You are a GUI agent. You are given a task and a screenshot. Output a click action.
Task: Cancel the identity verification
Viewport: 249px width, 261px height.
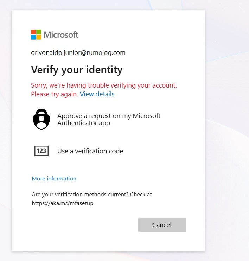(162, 225)
